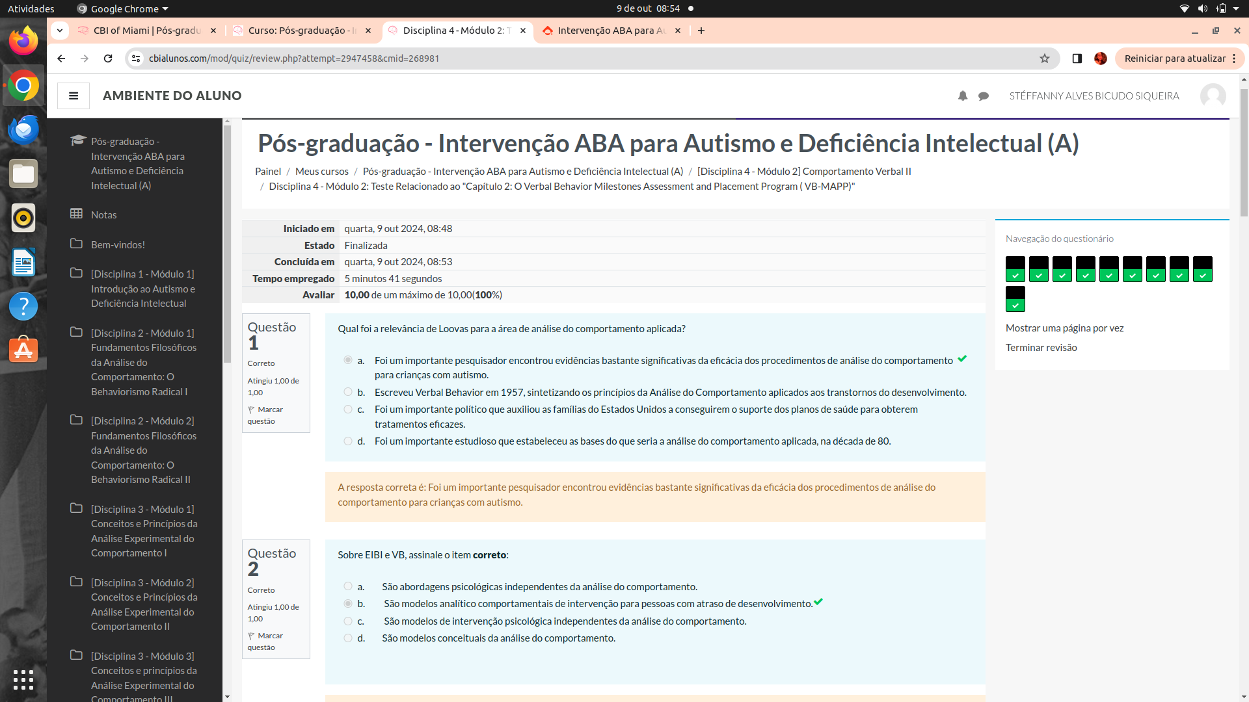Screen dimensions: 1249x702
Task: Choose option a in Questão 2
Action: click(x=348, y=586)
